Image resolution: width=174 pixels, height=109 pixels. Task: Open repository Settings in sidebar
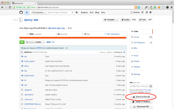tap(137, 74)
